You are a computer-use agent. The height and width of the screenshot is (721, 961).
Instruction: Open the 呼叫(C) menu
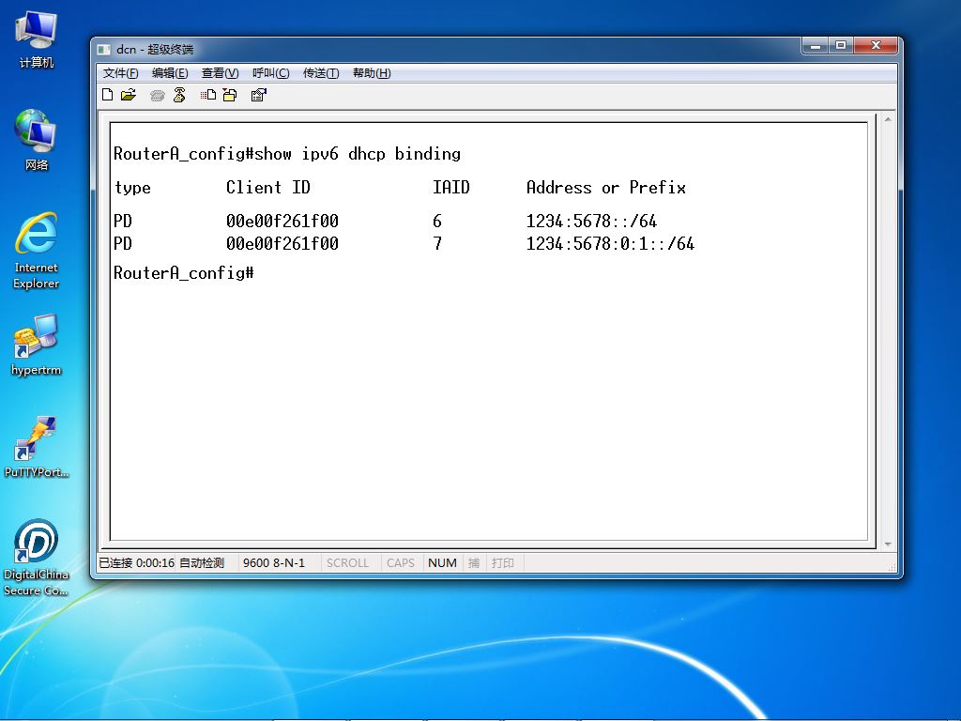[x=271, y=73]
